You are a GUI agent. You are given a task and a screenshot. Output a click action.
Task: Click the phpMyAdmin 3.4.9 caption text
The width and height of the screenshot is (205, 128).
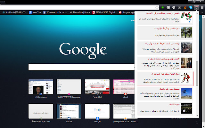point(125,122)
